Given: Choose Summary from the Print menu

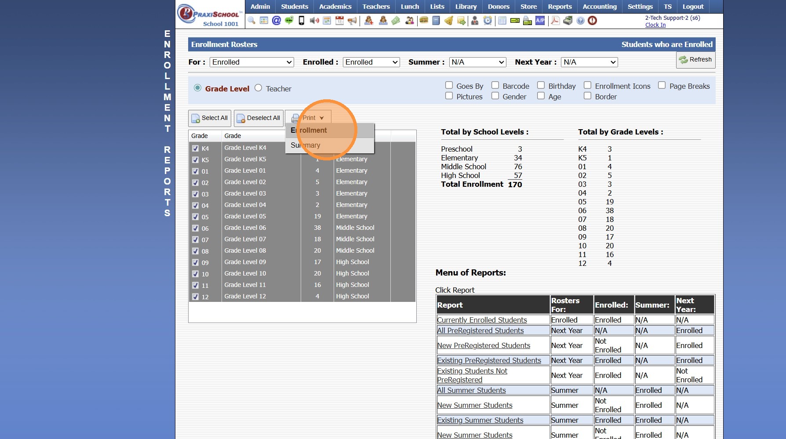Looking at the screenshot, I should coord(330,145).
